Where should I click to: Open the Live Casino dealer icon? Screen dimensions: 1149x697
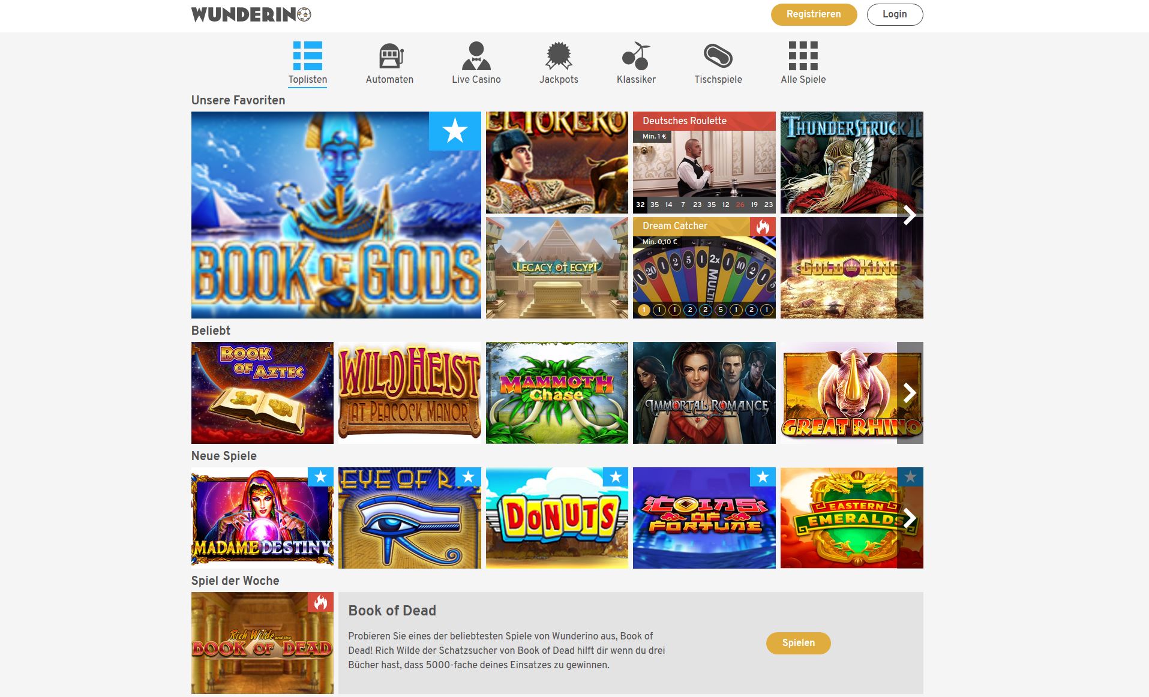476,56
